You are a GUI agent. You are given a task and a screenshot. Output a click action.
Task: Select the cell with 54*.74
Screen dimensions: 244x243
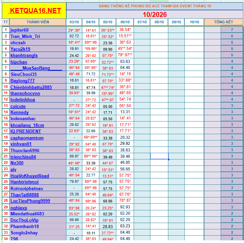[125, 99]
